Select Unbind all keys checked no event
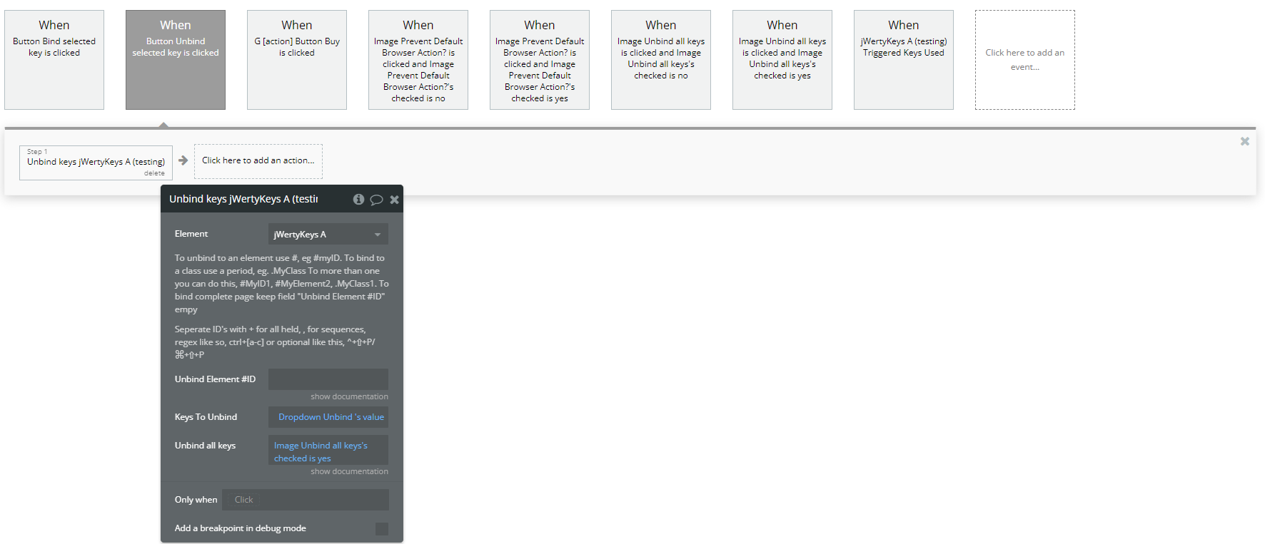 pos(661,60)
